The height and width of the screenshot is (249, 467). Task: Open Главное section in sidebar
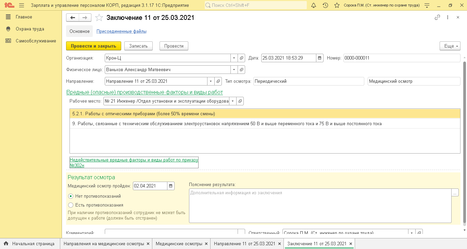(x=24, y=17)
